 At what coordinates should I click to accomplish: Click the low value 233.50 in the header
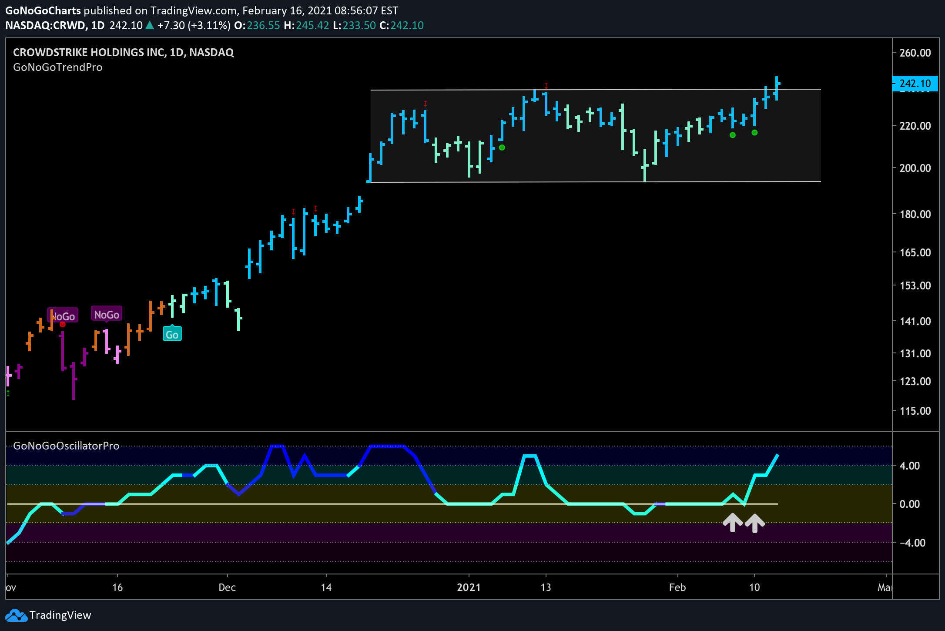click(359, 25)
